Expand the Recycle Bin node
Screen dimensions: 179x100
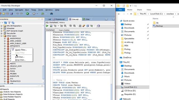click(x=1, y=33)
